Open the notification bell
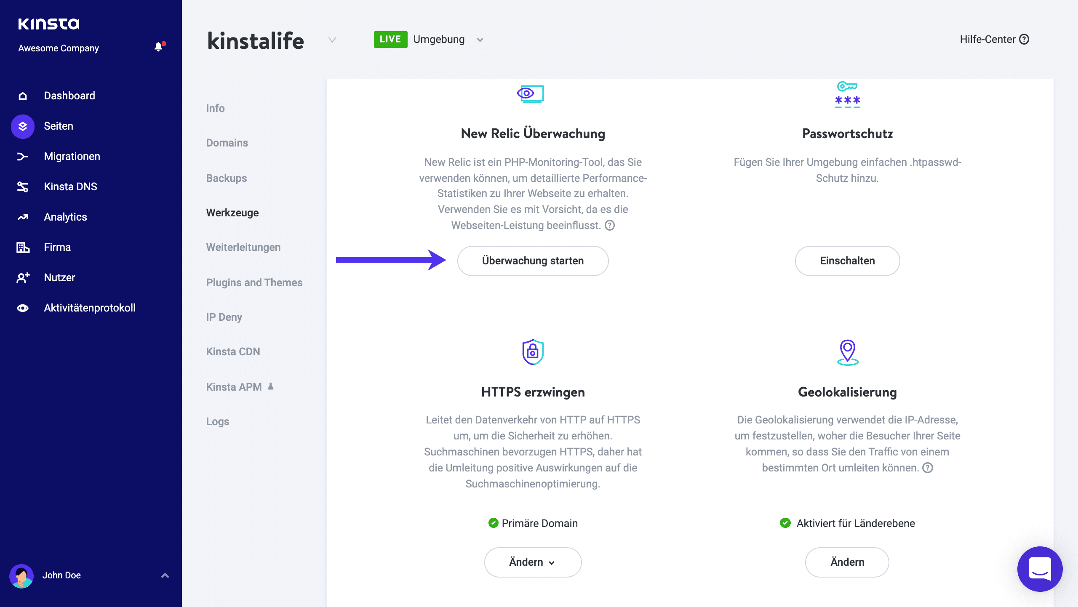The width and height of the screenshot is (1078, 607). 159,47
